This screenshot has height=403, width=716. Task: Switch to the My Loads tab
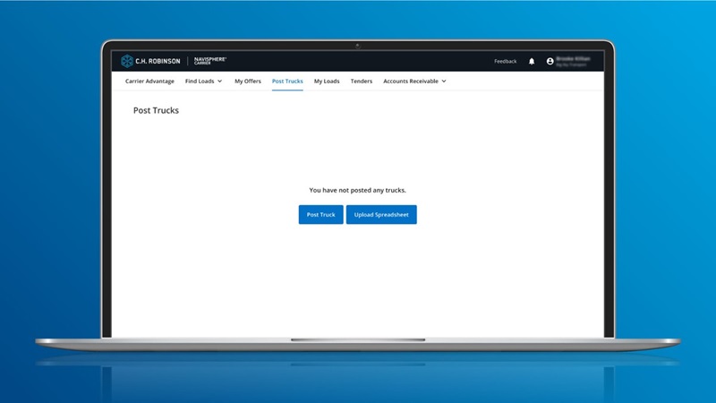(327, 81)
